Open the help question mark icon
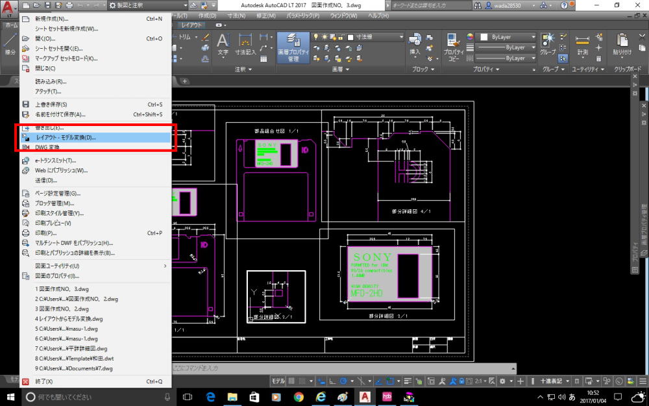Screen dimensions: 649x406 tap(564, 5)
